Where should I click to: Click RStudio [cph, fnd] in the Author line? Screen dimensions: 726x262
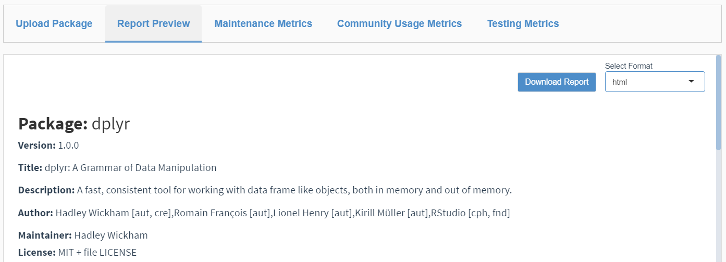470,213
